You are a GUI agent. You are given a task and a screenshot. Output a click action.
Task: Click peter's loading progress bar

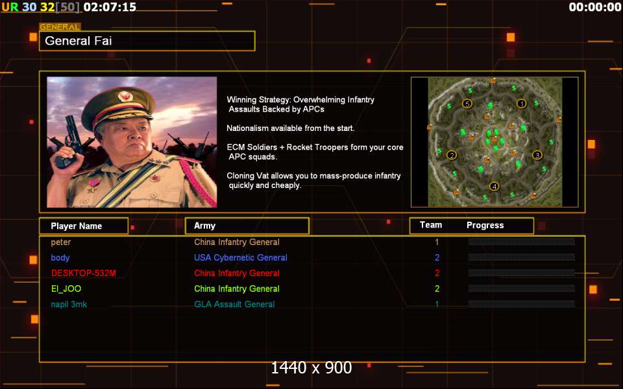point(522,242)
